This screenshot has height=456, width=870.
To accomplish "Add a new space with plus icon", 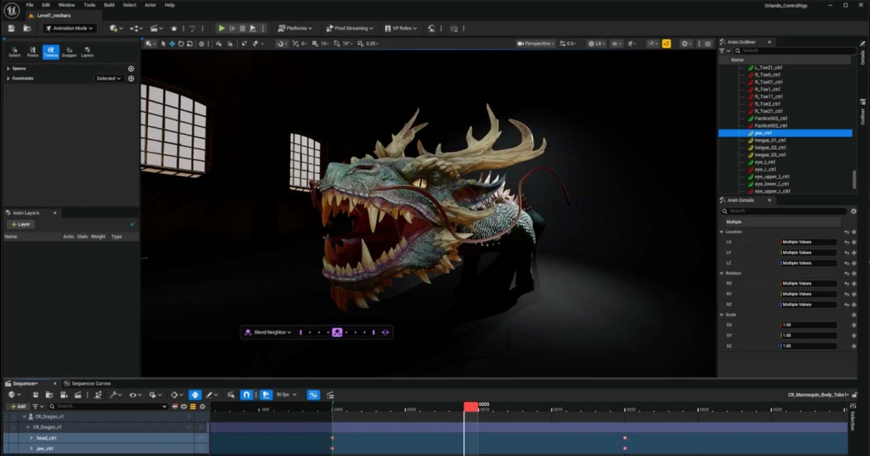I will click(x=131, y=69).
